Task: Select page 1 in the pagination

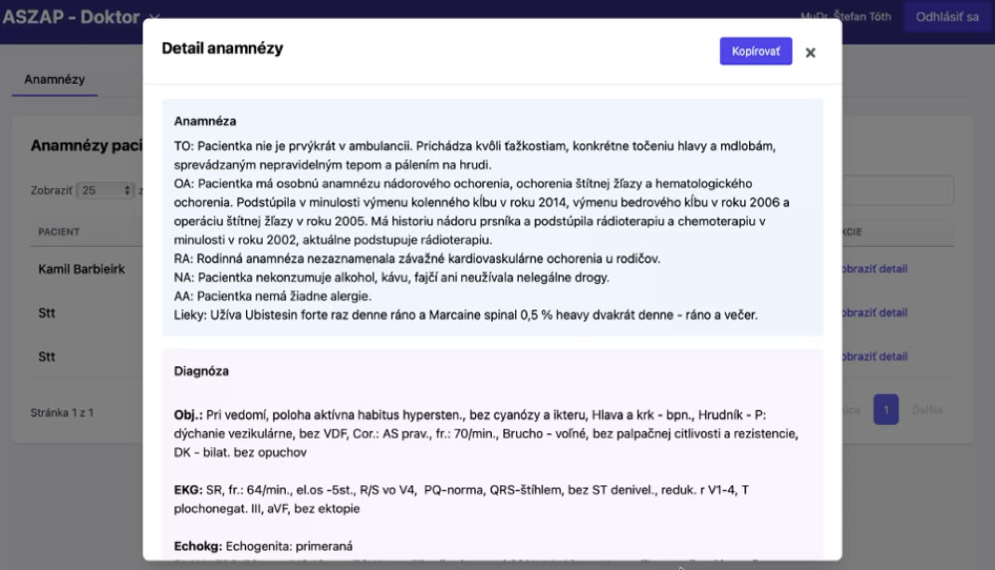Action: click(885, 410)
